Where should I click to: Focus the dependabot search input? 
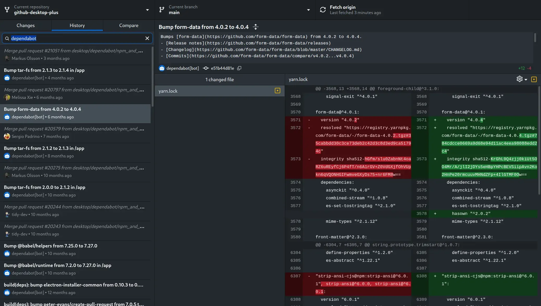coord(77,39)
